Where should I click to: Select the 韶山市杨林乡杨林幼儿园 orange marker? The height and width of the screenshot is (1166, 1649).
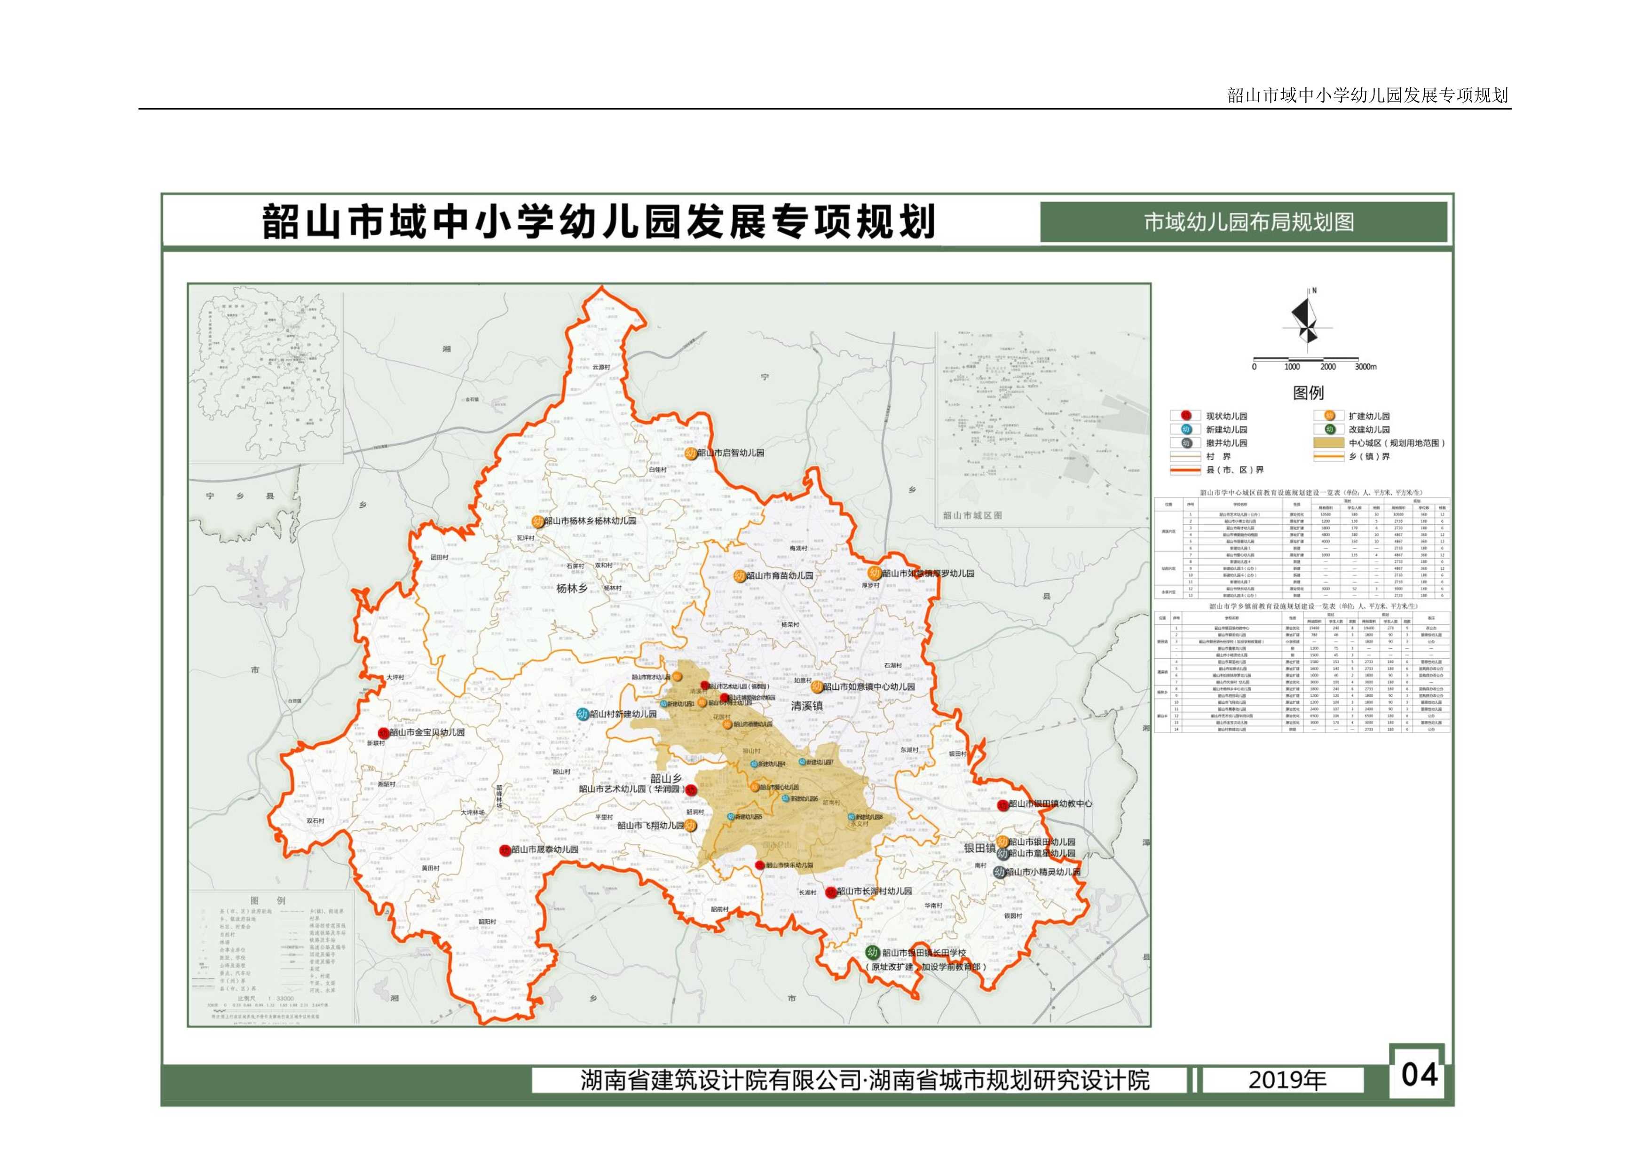538,522
